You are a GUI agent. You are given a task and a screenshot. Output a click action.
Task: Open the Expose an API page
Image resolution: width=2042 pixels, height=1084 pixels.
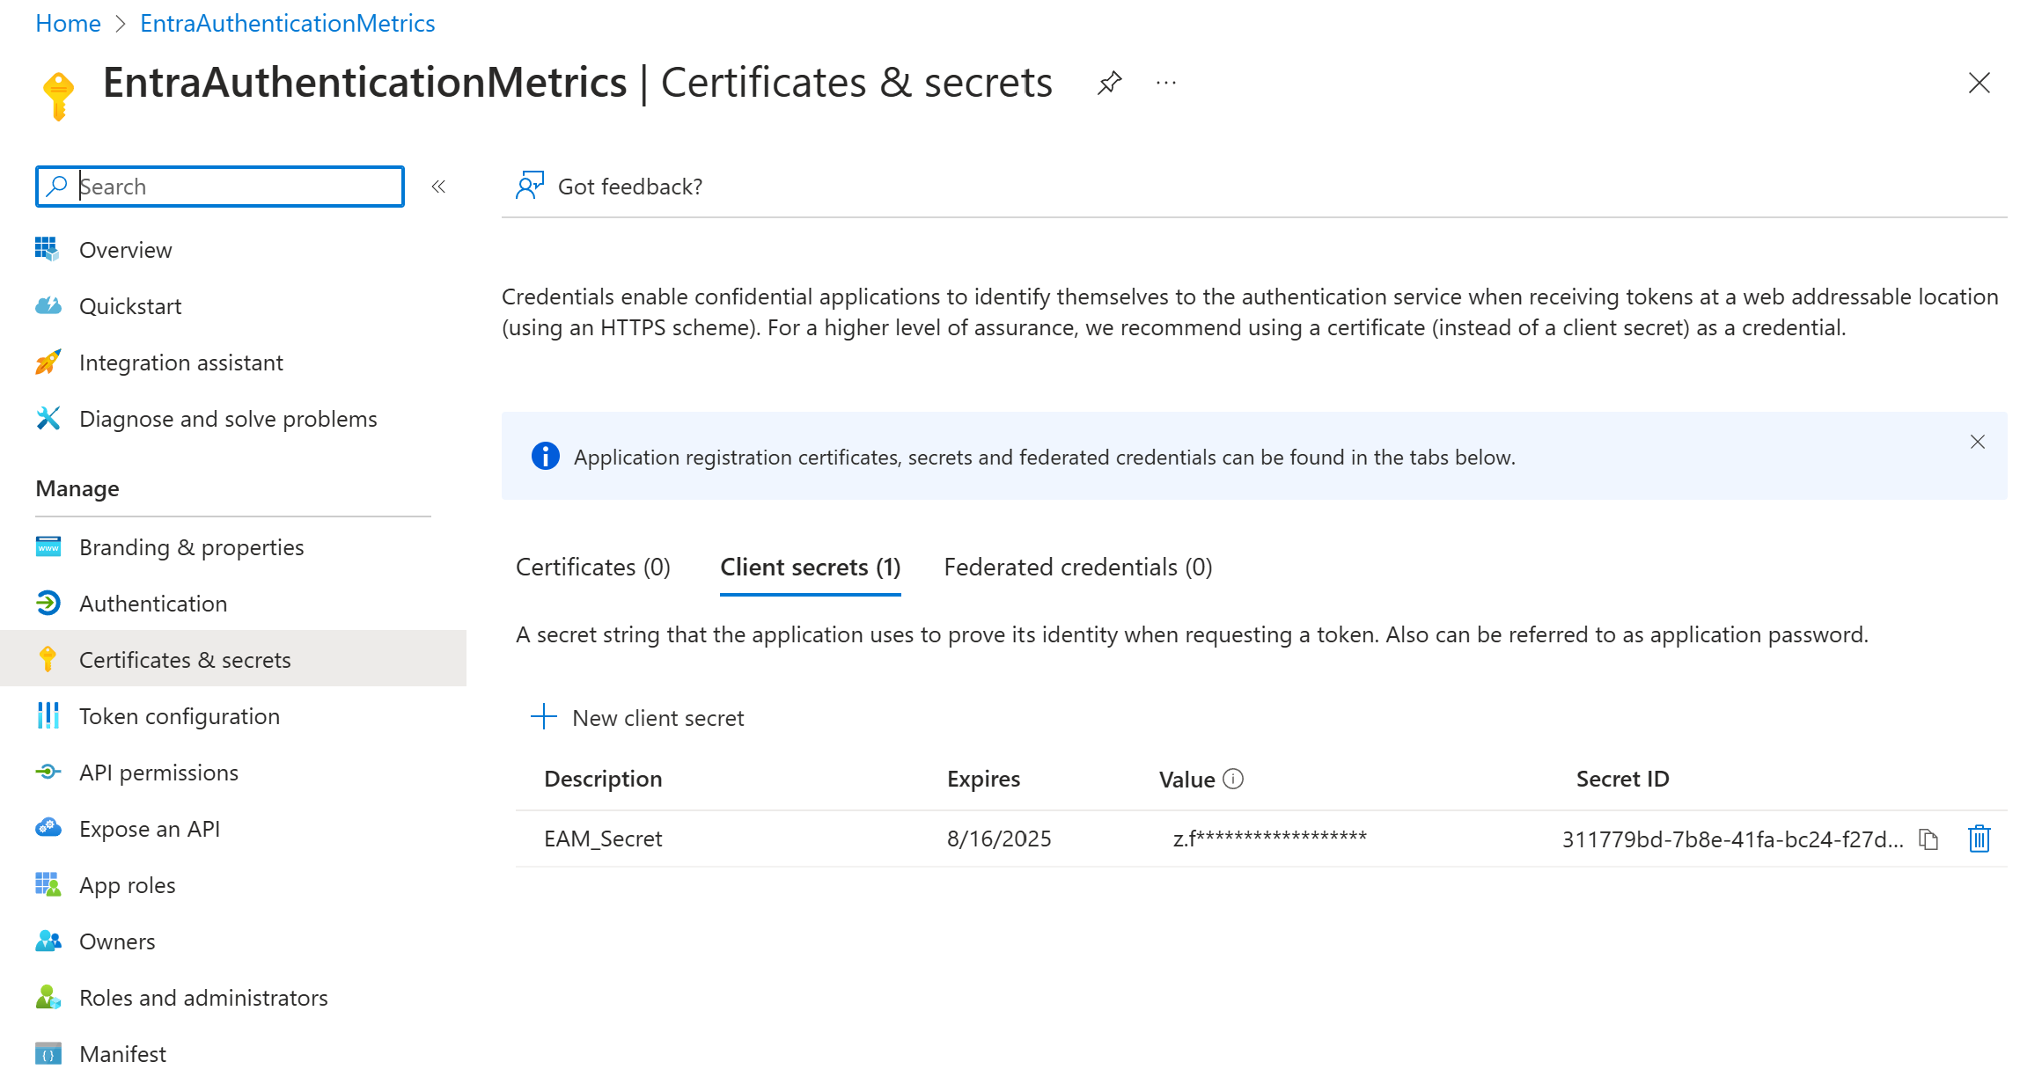pos(150,829)
